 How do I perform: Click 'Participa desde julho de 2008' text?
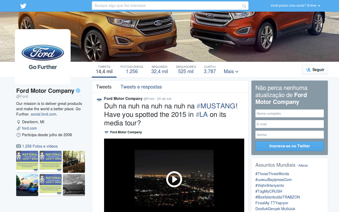click(47, 135)
